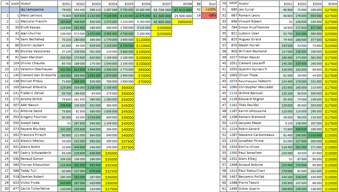Select Joseph Sabe's D2 cell
The height and width of the screenshot is (192, 339).
[65, 123]
